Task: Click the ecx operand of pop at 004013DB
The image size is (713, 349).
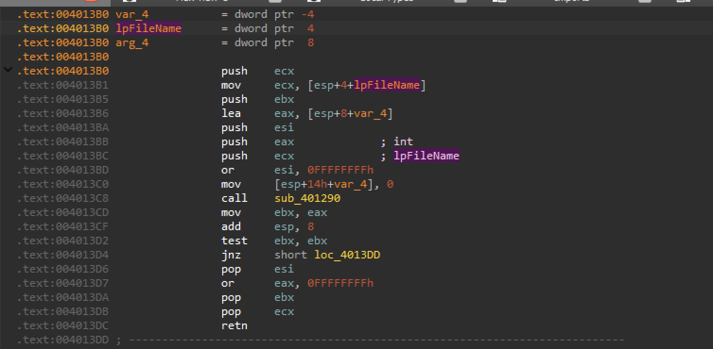Action: [284, 312]
